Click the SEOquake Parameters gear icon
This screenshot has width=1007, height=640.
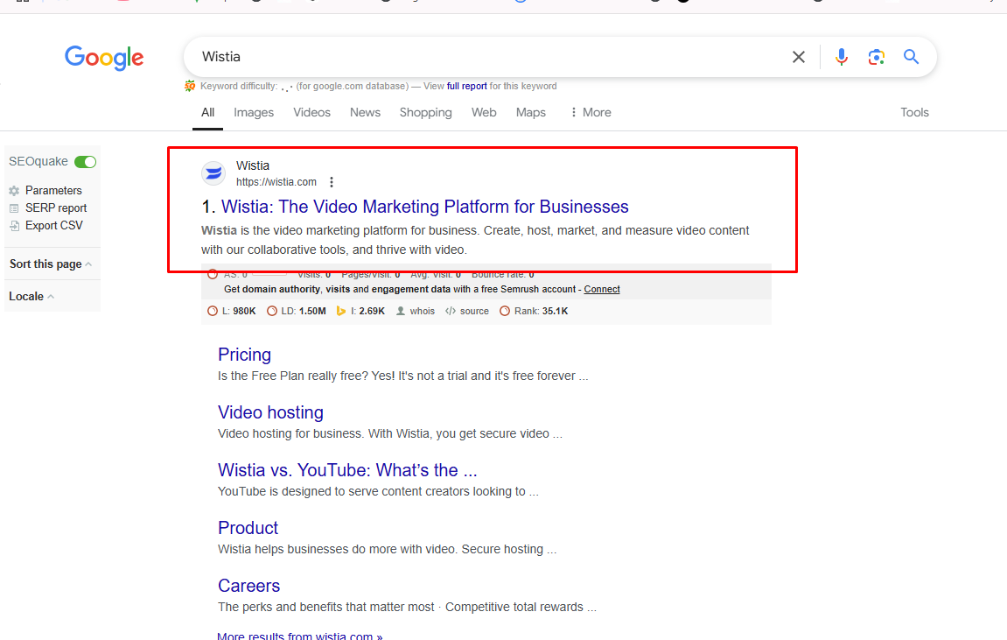pos(14,191)
